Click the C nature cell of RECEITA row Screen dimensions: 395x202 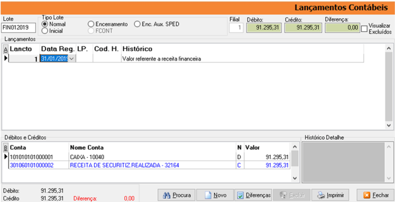240,165
